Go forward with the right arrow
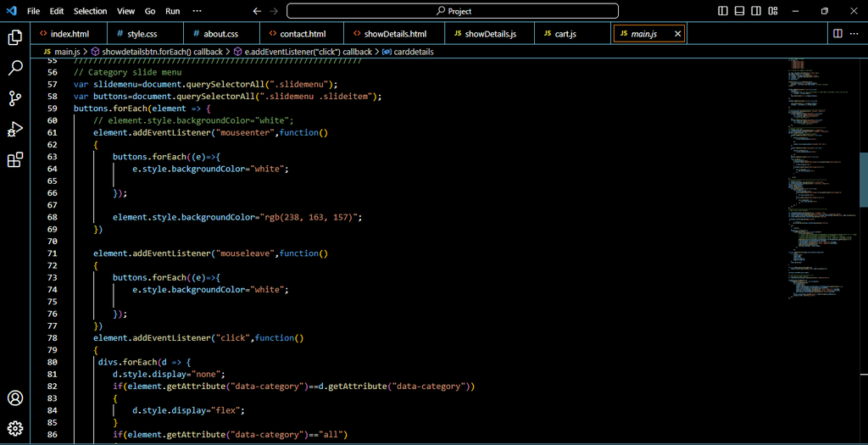This screenshot has width=868, height=445. click(274, 11)
